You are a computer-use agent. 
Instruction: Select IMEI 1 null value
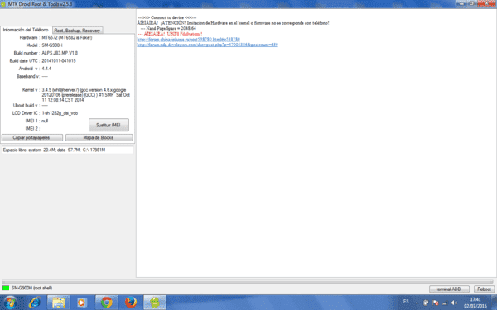click(x=45, y=121)
